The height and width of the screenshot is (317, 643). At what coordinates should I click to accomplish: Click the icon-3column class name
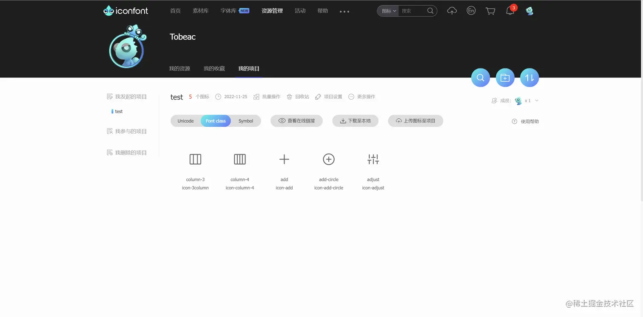pyautogui.click(x=195, y=188)
